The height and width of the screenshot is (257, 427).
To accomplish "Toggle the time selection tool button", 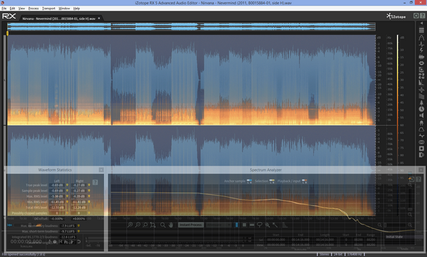I will click(x=237, y=225).
